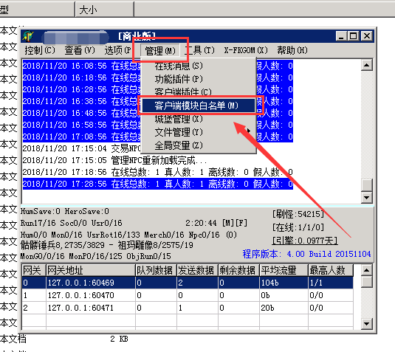The height and width of the screenshot is (352, 395).
Task: Click gateway table scrollbar up arrow
Action: coord(366,270)
